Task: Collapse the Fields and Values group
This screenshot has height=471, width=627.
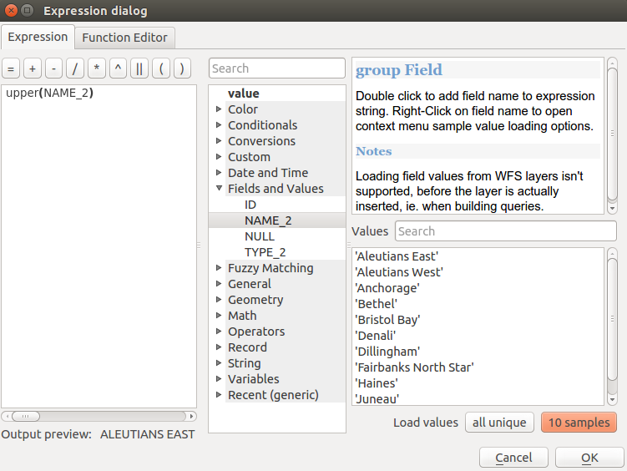Action: pyautogui.click(x=219, y=189)
